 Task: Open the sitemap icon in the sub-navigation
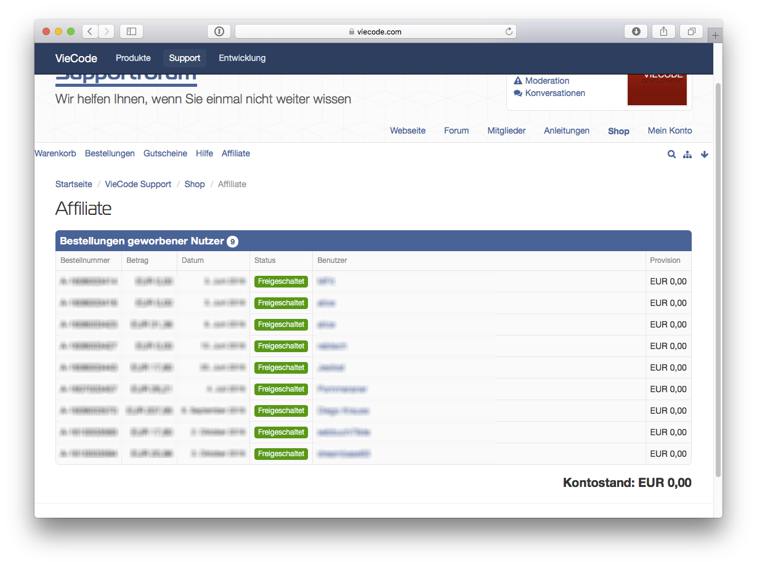pos(687,155)
